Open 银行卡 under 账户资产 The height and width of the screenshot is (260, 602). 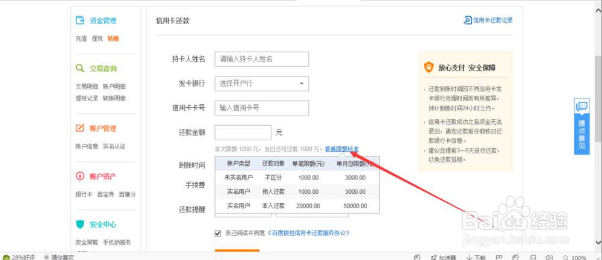(84, 194)
